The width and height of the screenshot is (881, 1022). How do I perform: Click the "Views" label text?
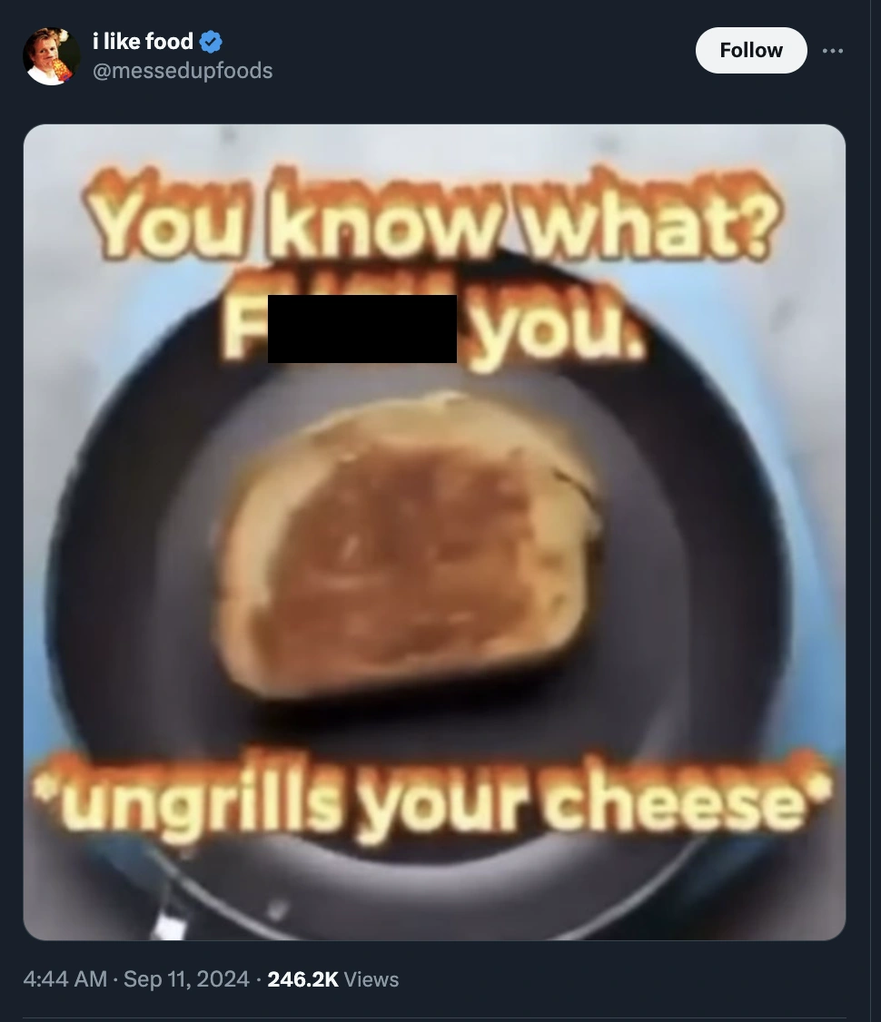[371, 979]
